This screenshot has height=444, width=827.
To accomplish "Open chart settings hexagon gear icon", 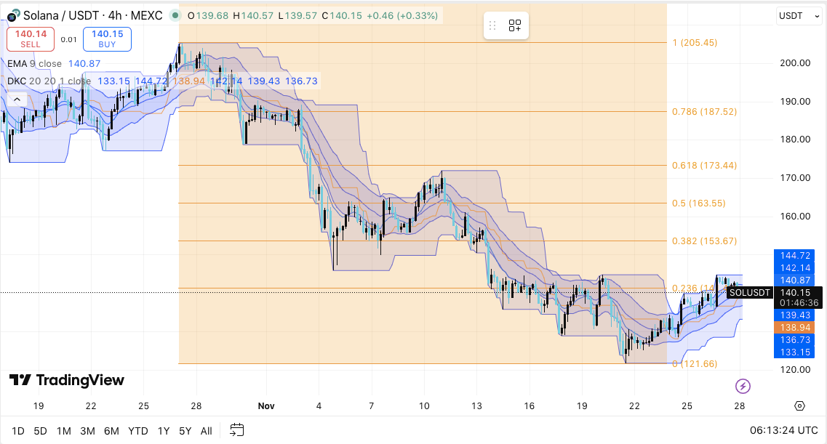I will click(800, 406).
